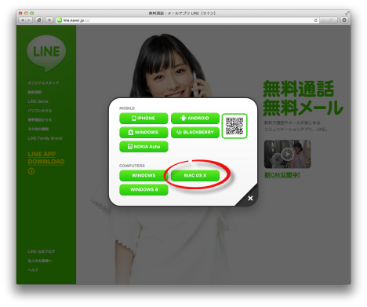The height and width of the screenshot is (307, 367).
Task: Choose the Windows 8 download button
Action: coord(144,189)
